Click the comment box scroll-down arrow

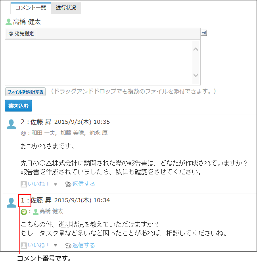196,75
